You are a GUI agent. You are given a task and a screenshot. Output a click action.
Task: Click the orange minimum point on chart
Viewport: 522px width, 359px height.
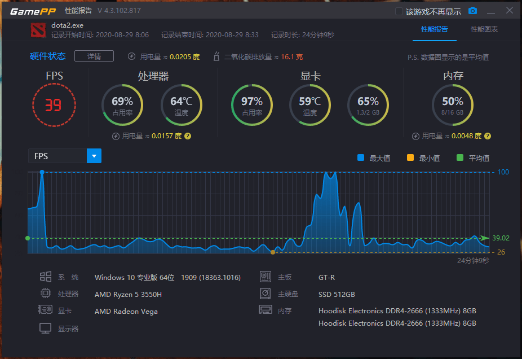[273, 252]
